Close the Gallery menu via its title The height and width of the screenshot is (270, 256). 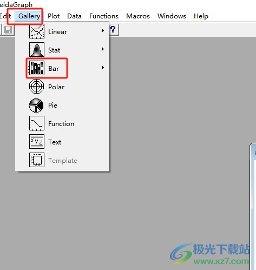[29, 16]
